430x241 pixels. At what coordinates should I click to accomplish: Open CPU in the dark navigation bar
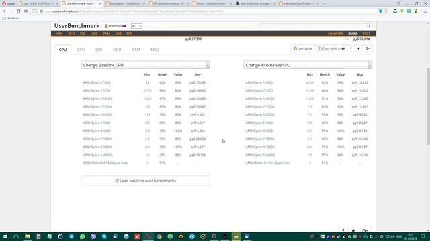click(x=60, y=33)
